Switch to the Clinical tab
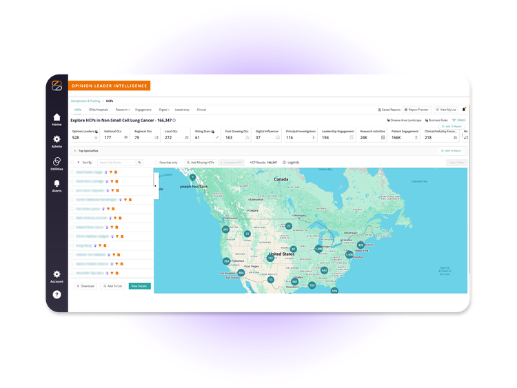Screen dimensions: 517x388 tap(201, 110)
